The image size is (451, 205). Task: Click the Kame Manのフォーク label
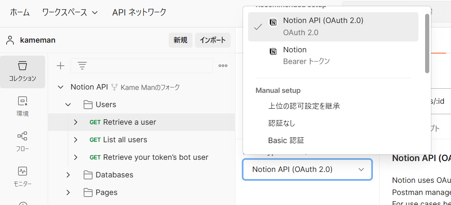click(x=150, y=87)
